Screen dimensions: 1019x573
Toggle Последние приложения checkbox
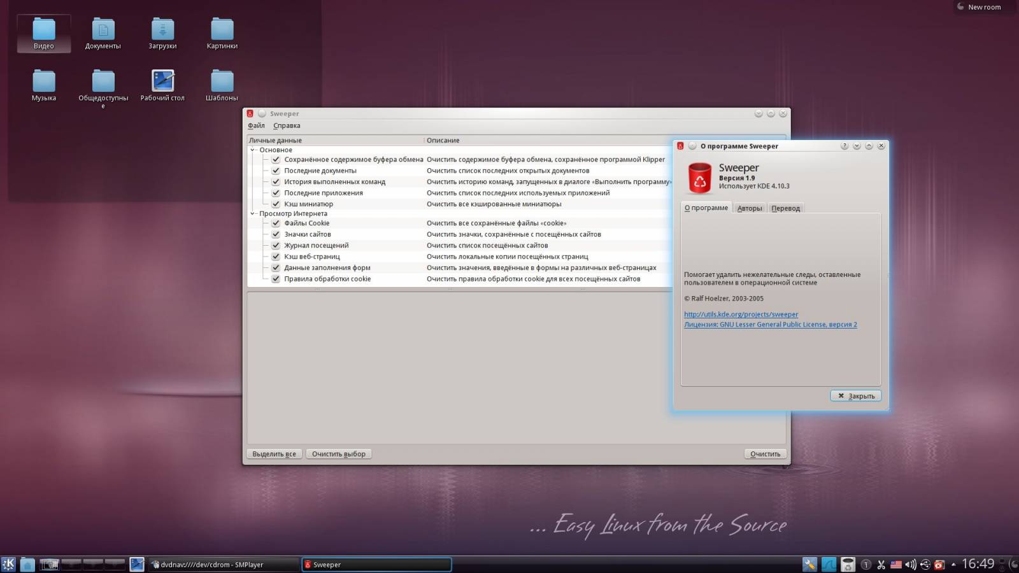[276, 193]
